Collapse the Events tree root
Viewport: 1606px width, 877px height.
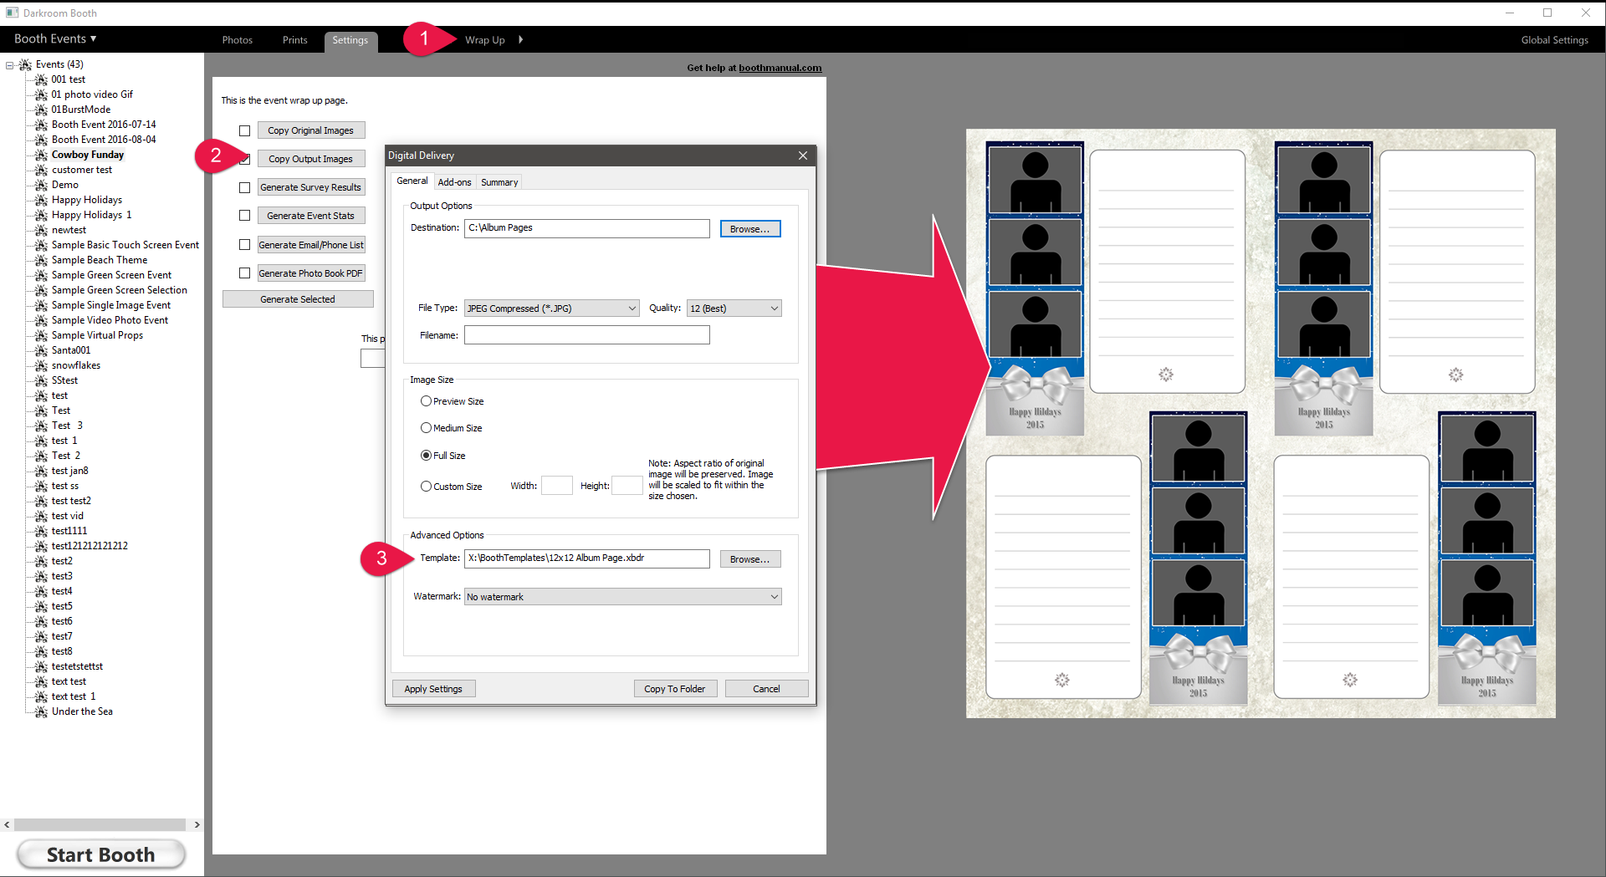pyautogui.click(x=10, y=64)
